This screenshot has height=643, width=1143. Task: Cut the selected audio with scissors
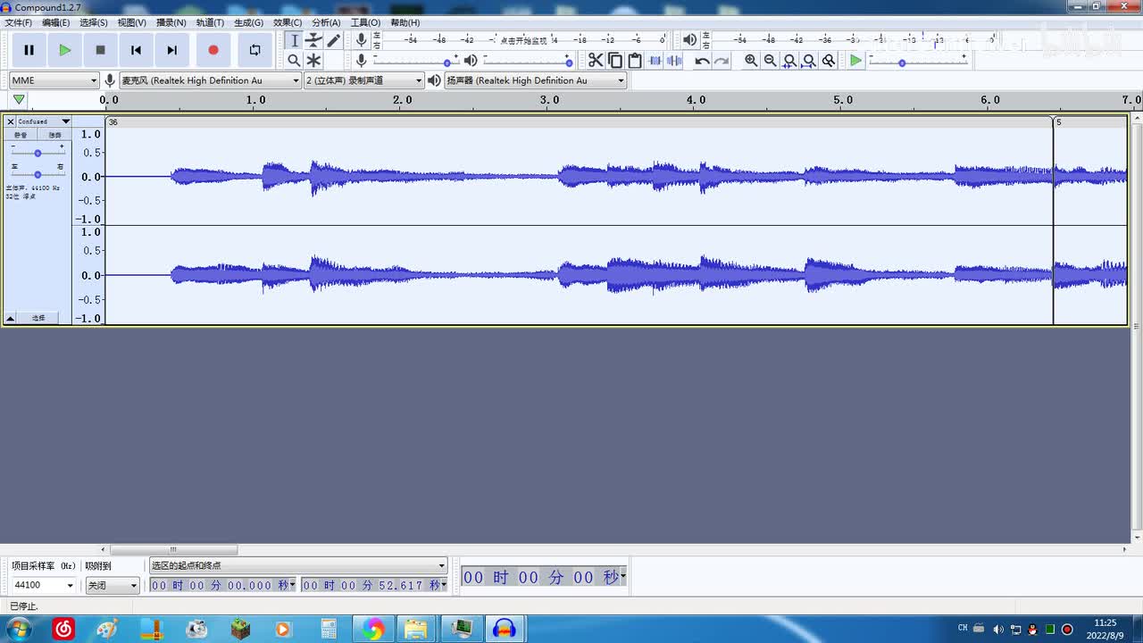pyautogui.click(x=596, y=60)
